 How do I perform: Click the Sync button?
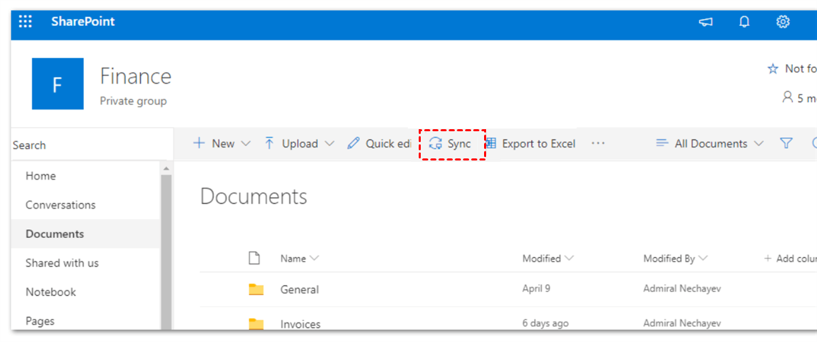(451, 144)
